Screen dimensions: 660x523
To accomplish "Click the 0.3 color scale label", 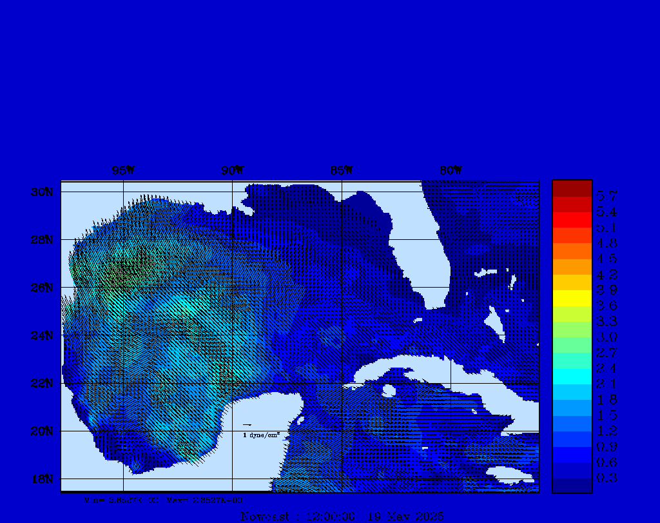I will [607, 478].
